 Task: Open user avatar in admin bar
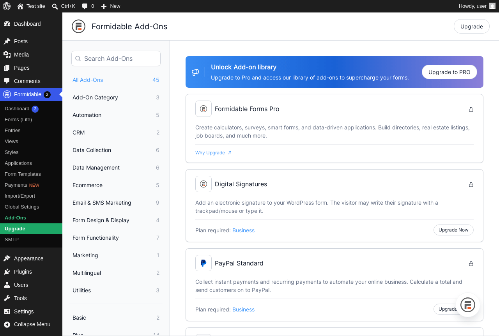[492, 6]
